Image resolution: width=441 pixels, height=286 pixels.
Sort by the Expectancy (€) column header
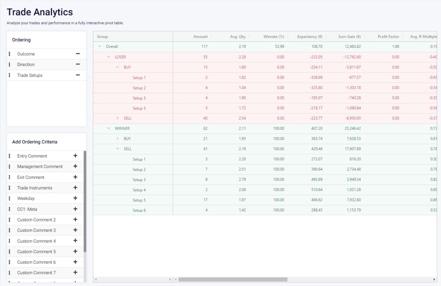point(310,37)
